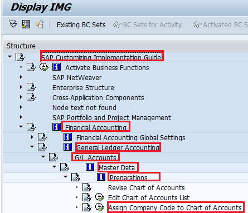Open documentation icon for General Ledger Accounting
Image resolution: width=248 pixels, height=213 pixels.
(x=42, y=147)
